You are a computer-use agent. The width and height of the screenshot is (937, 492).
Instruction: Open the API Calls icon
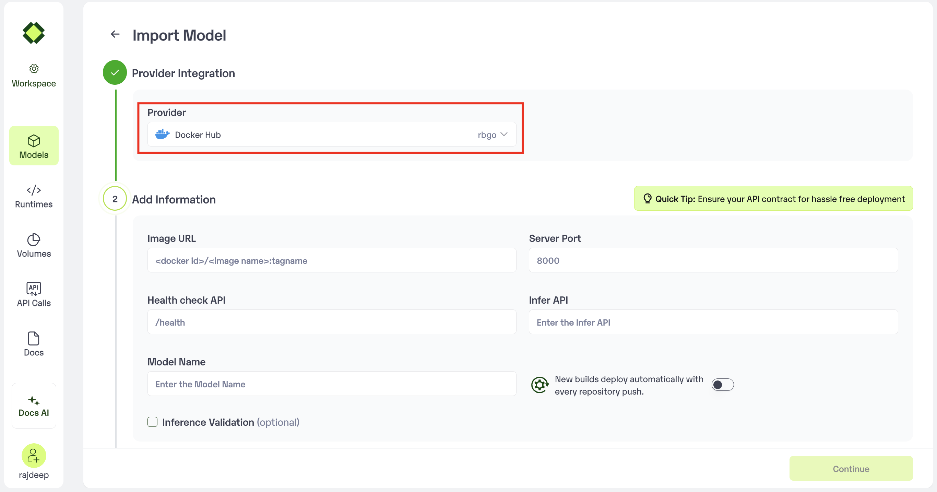(x=34, y=289)
